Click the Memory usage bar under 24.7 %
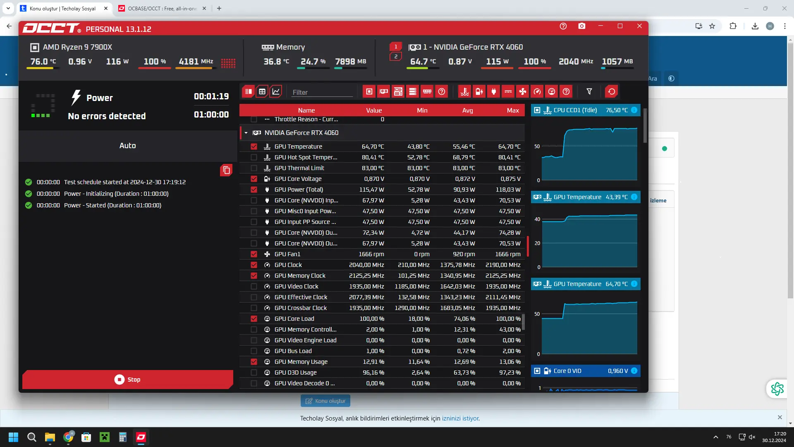This screenshot has width=794, height=447. (313, 68)
